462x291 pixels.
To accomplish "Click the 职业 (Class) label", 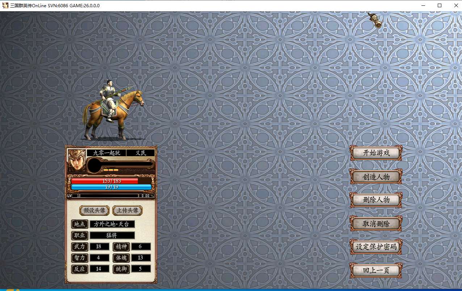I will point(80,236).
